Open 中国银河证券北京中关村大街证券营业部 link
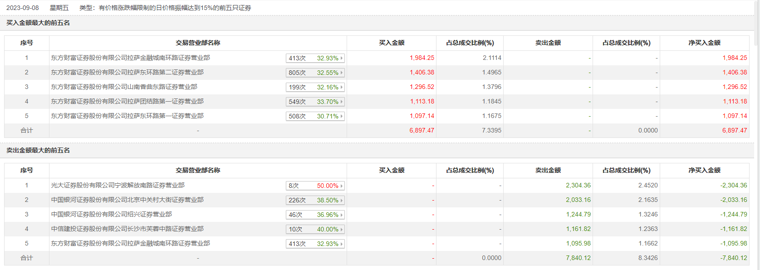Screen dimensions: 760x270 (x=127, y=200)
